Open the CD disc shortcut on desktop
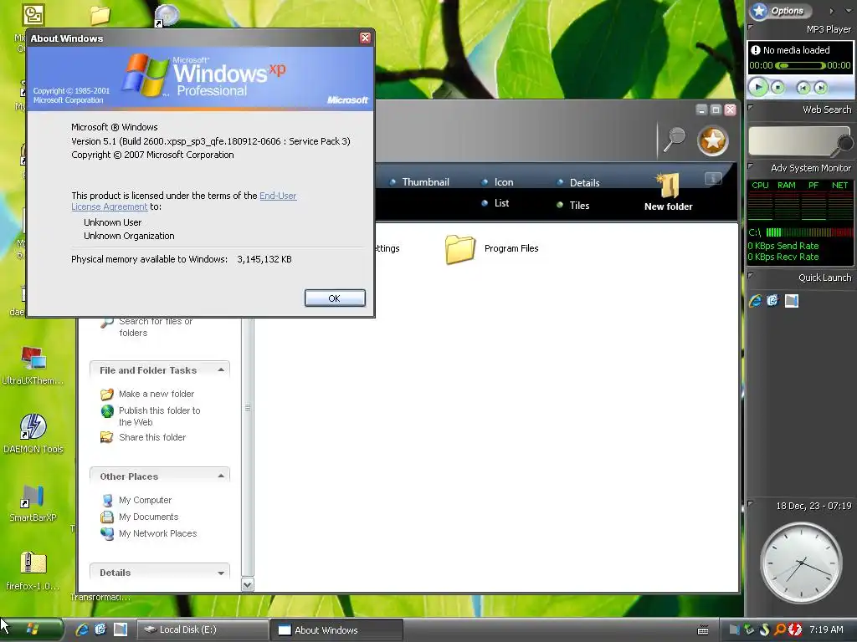857x642 pixels. tap(167, 15)
